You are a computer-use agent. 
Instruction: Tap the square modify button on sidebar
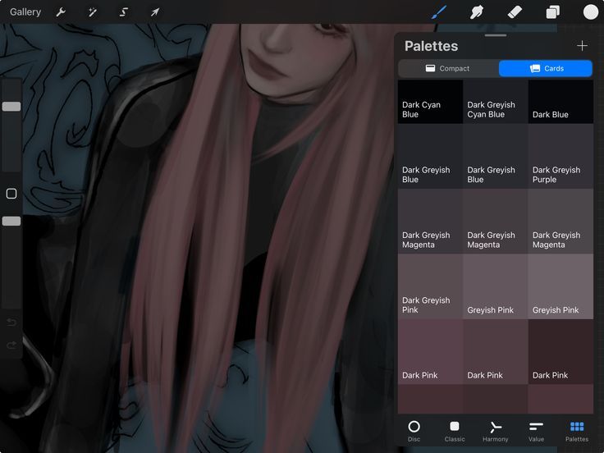click(11, 194)
